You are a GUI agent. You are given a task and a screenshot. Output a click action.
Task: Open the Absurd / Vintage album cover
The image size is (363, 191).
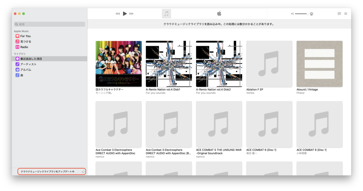pyautogui.click(x=319, y=64)
